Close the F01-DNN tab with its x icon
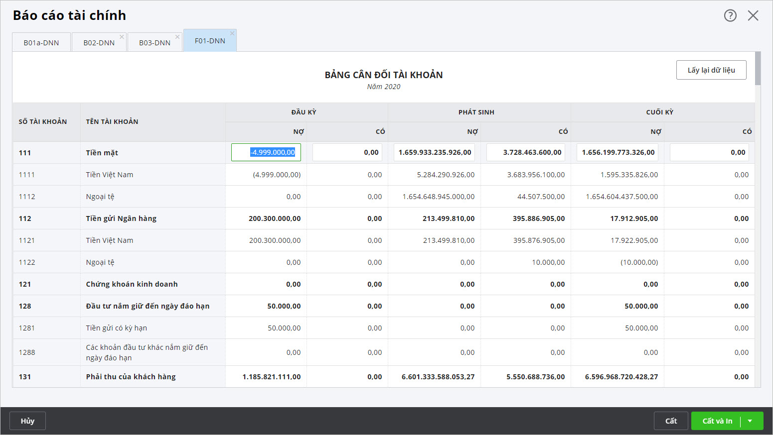This screenshot has height=435, width=773. (232, 33)
